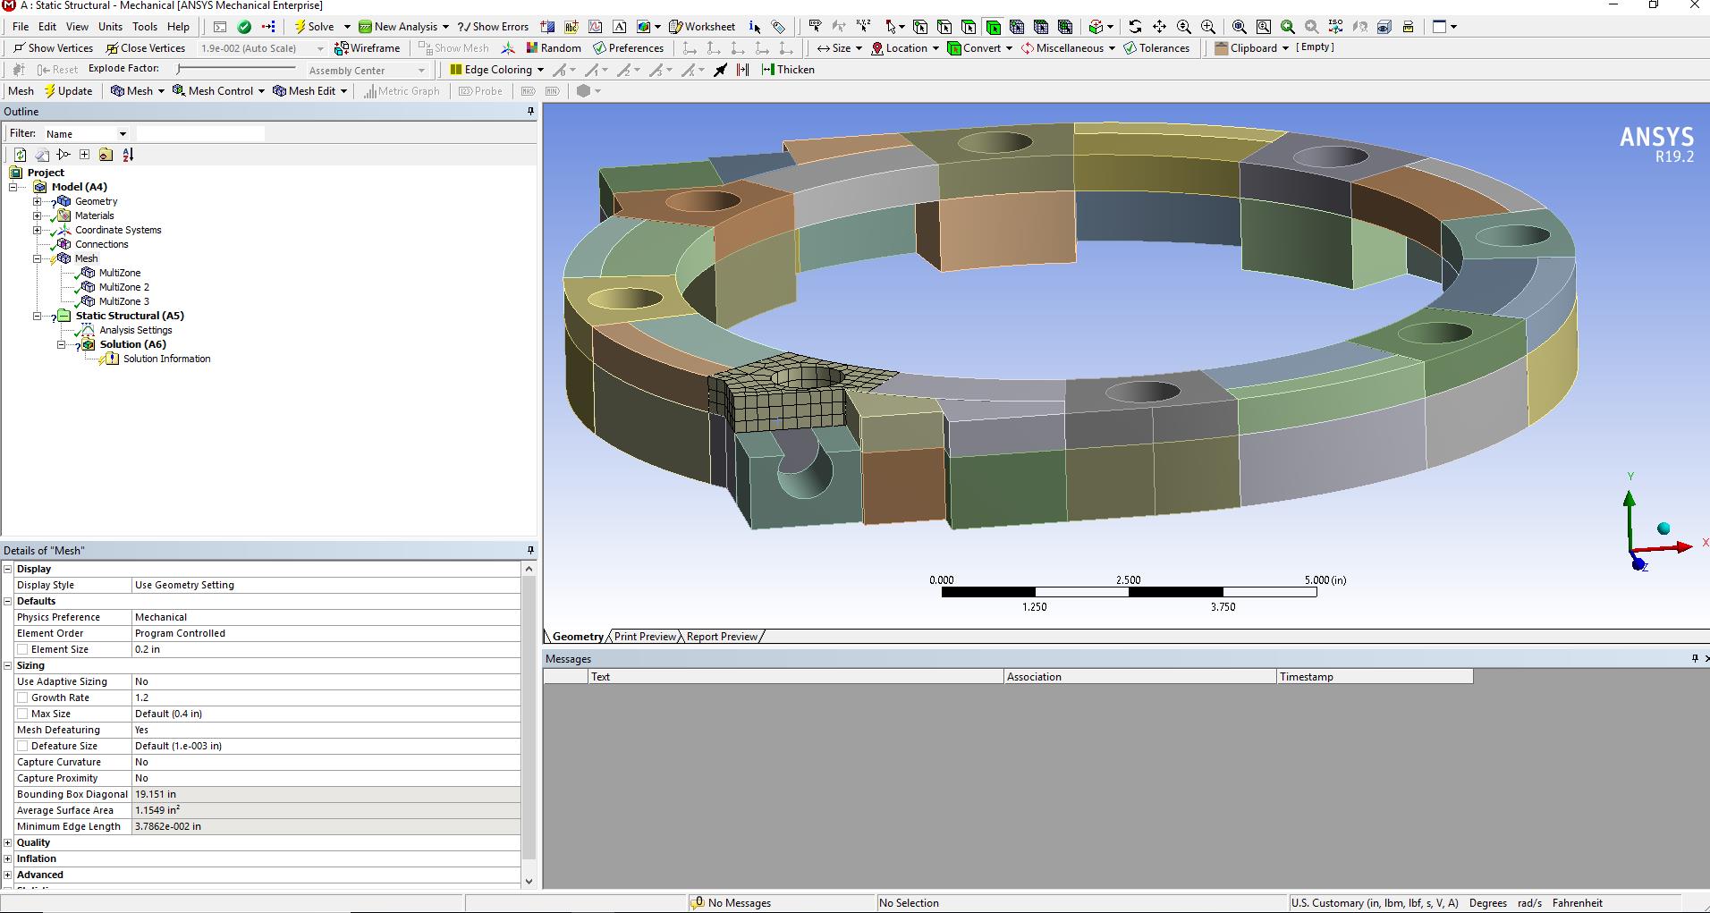
Task: Click the Show Errors button
Action: [493, 27]
